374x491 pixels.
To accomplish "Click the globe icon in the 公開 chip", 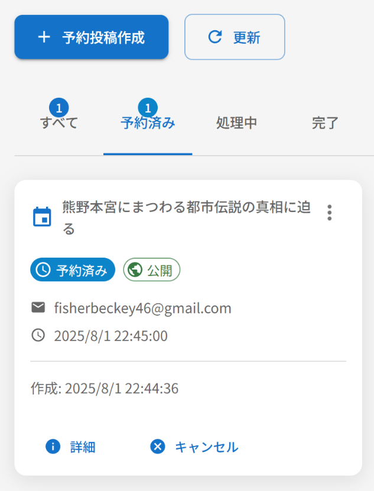I will pos(135,269).
